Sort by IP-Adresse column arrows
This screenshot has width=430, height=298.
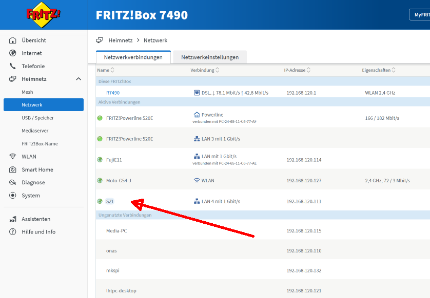(308, 70)
